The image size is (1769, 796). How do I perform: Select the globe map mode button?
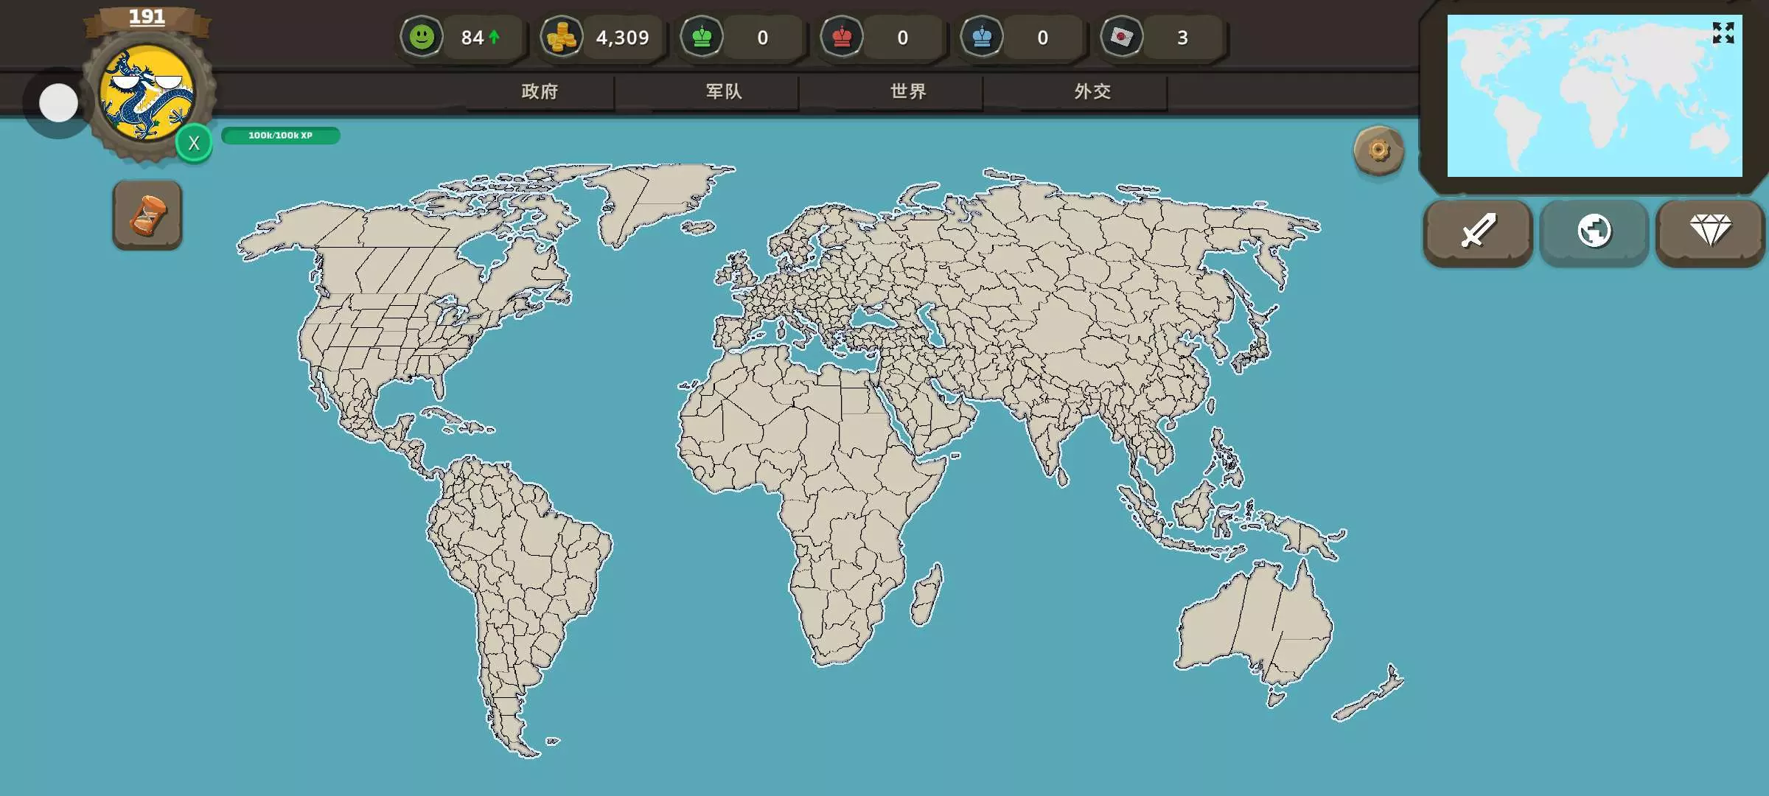[1594, 231]
